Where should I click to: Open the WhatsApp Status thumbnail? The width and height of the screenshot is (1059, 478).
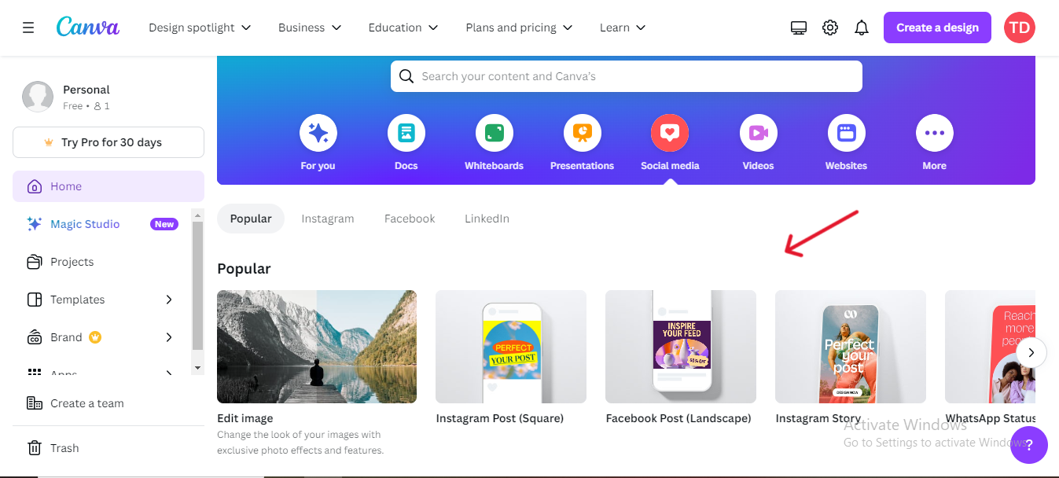(990, 347)
